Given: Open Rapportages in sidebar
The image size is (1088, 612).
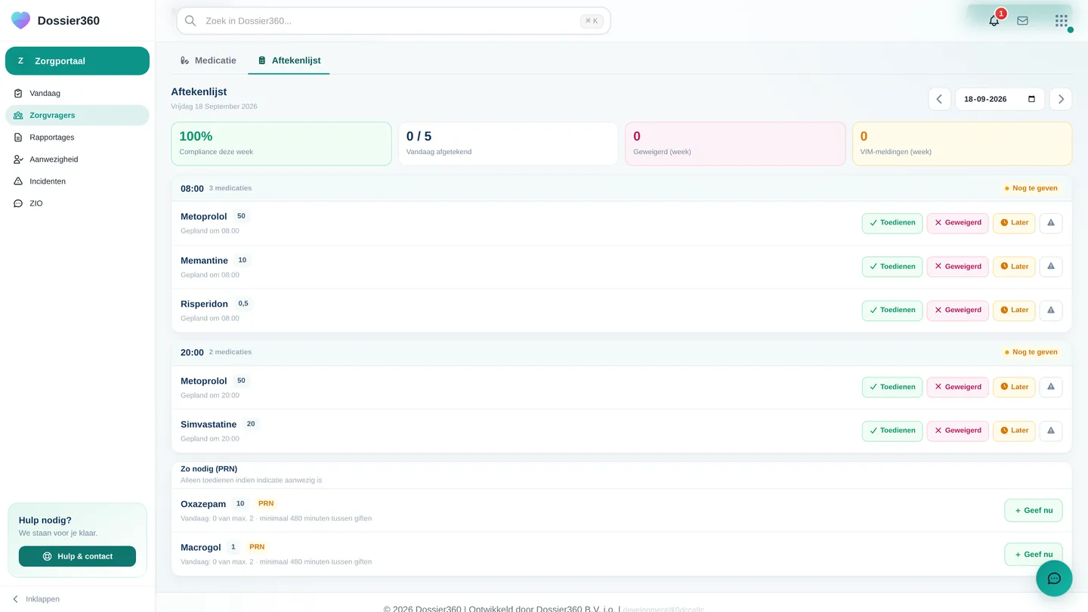Looking at the screenshot, I should (77, 138).
